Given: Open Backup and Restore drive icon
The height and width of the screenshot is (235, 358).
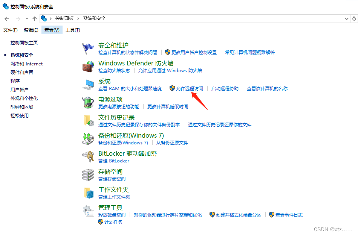Looking at the screenshot, I should [x=88, y=139].
